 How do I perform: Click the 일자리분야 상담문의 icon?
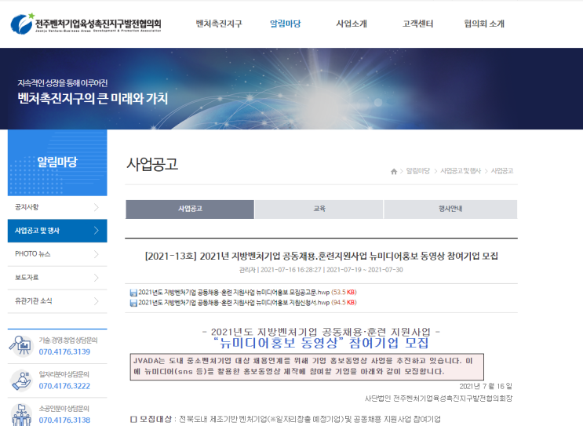(21, 380)
